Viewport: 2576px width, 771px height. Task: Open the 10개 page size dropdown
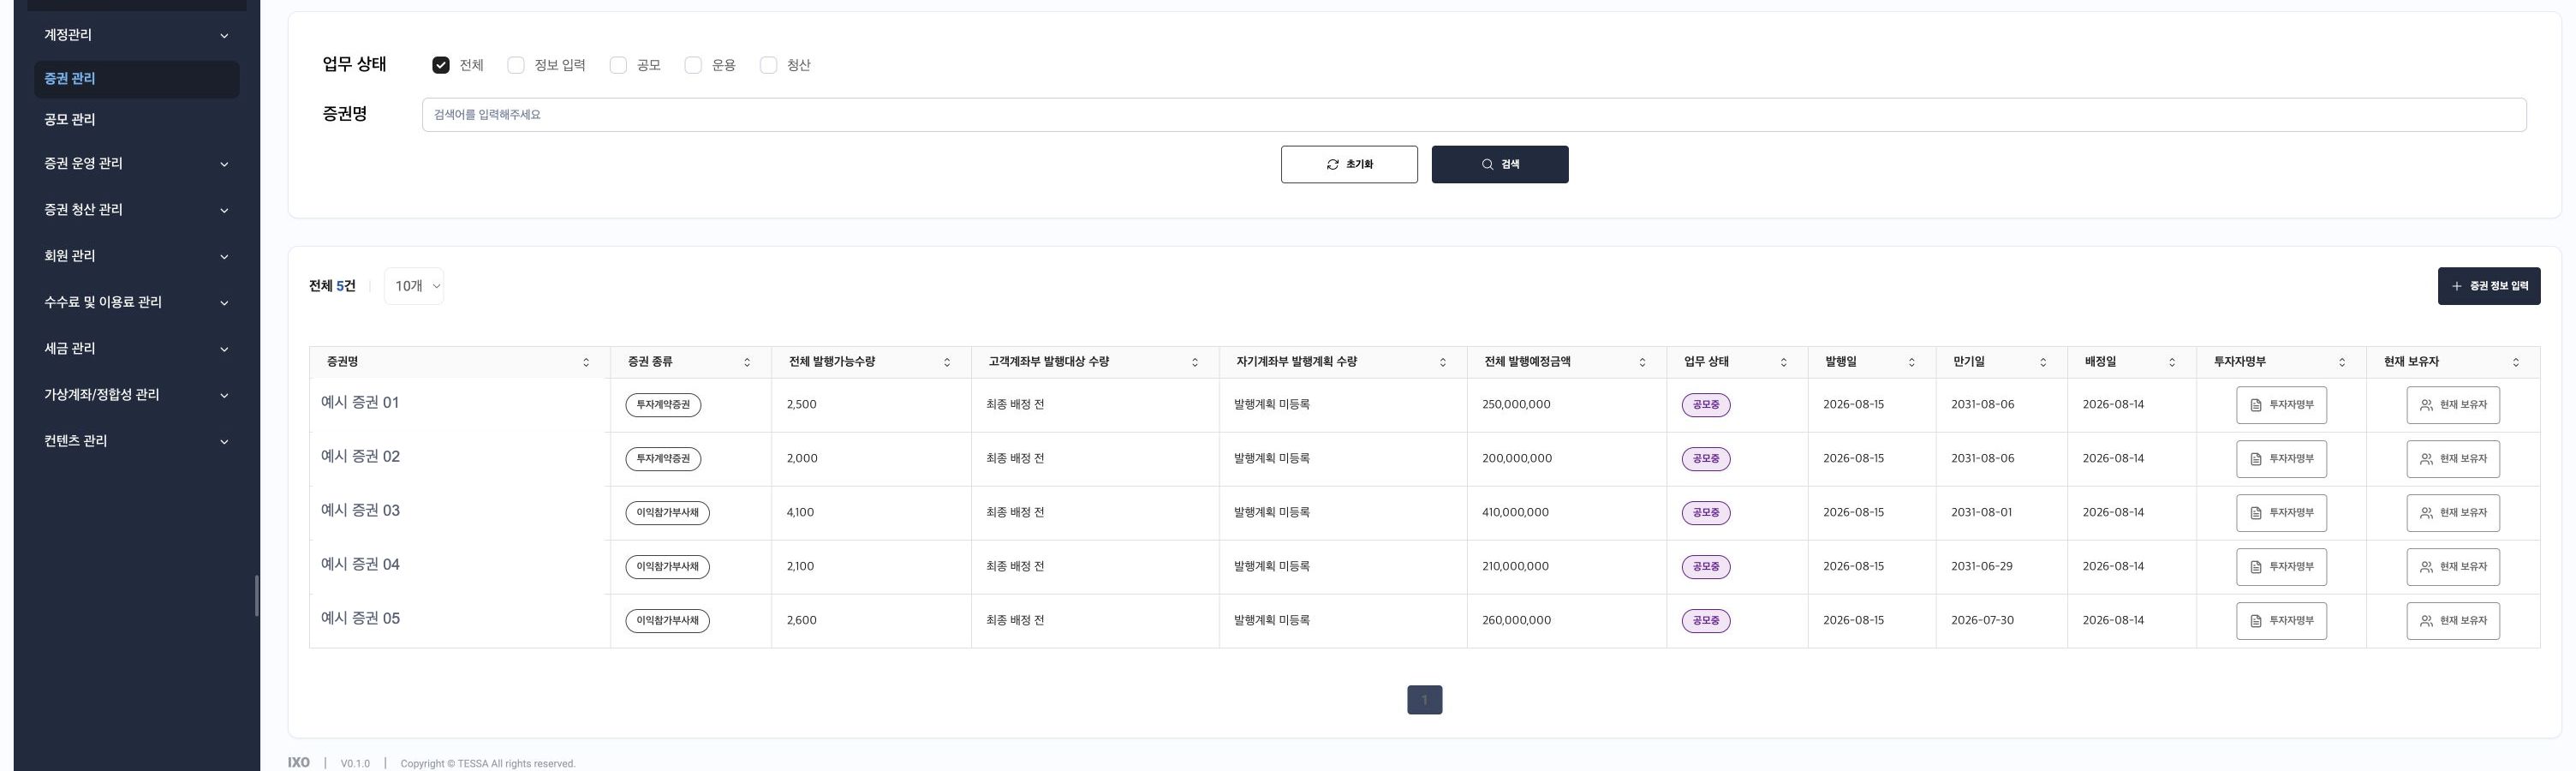(414, 286)
